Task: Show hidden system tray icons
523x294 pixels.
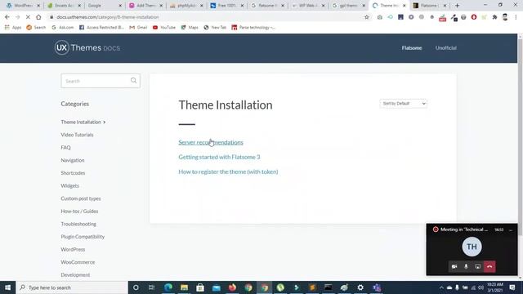Action: click(x=441, y=287)
